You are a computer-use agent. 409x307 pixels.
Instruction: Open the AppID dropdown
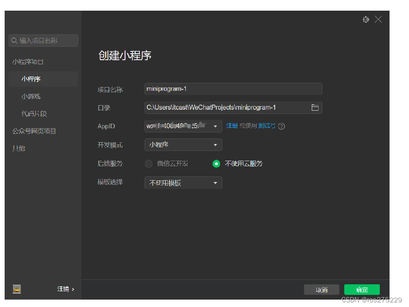click(x=215, y=126)
